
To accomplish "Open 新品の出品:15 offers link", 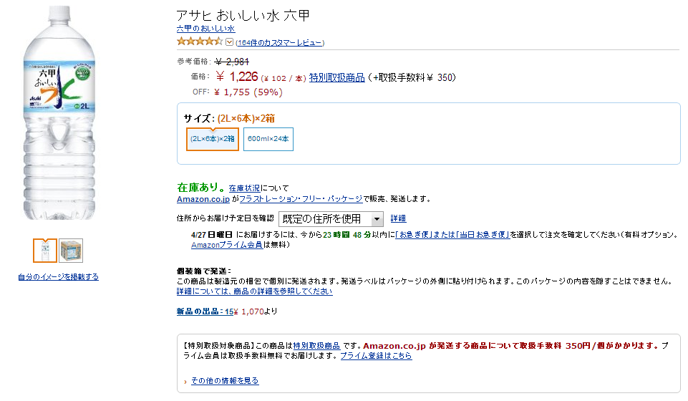I will point(205,311).
